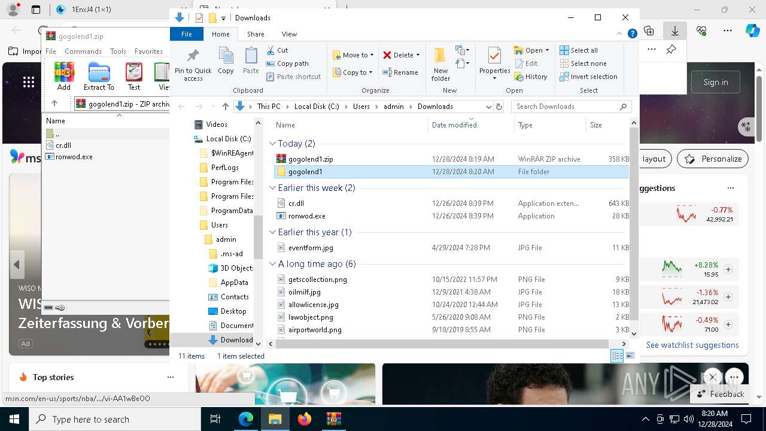
Task: Expand the Delete dropdown arrow
Action: [x=418, y=55]
